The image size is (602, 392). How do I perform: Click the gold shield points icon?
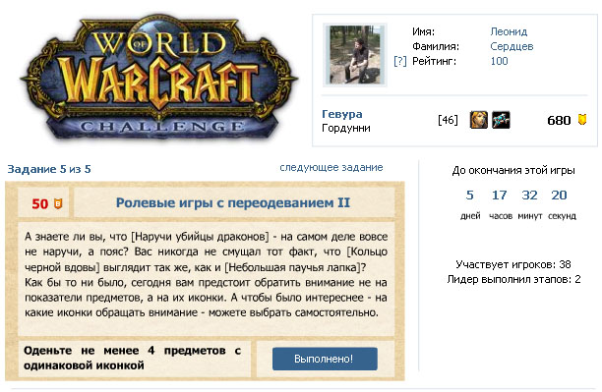coord(582,119)
